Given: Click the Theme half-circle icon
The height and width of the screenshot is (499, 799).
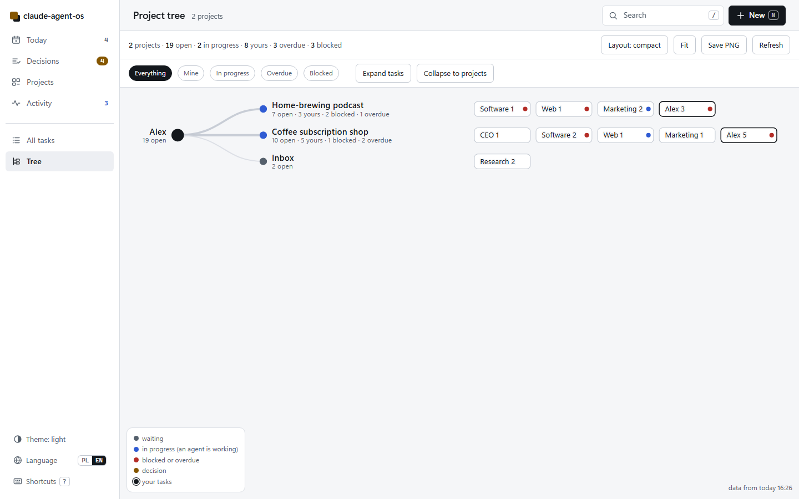Looking at the screenshot, I should click(18, 439).
